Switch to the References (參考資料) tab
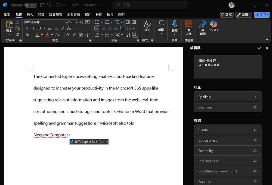The image size is (272, 185). coord(73,15)
